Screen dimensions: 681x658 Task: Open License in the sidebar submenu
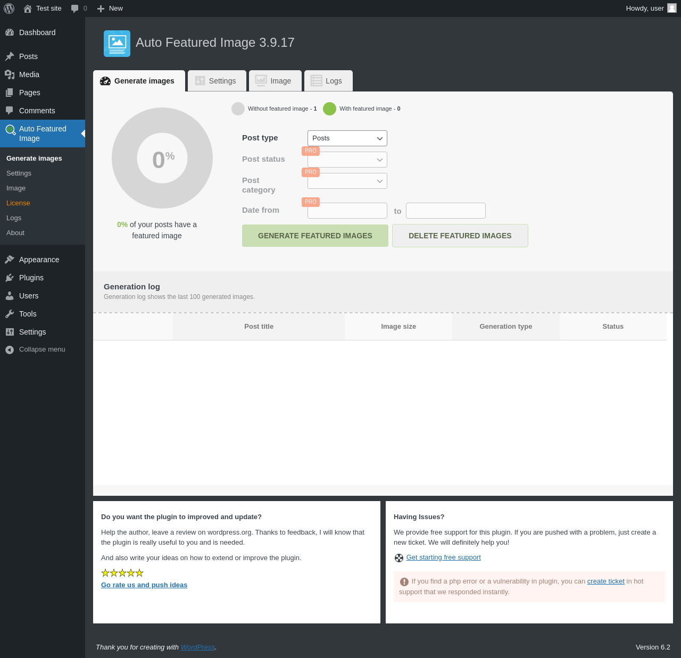18,203
